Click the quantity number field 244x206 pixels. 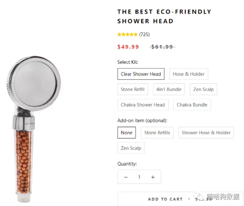[139, 177]
